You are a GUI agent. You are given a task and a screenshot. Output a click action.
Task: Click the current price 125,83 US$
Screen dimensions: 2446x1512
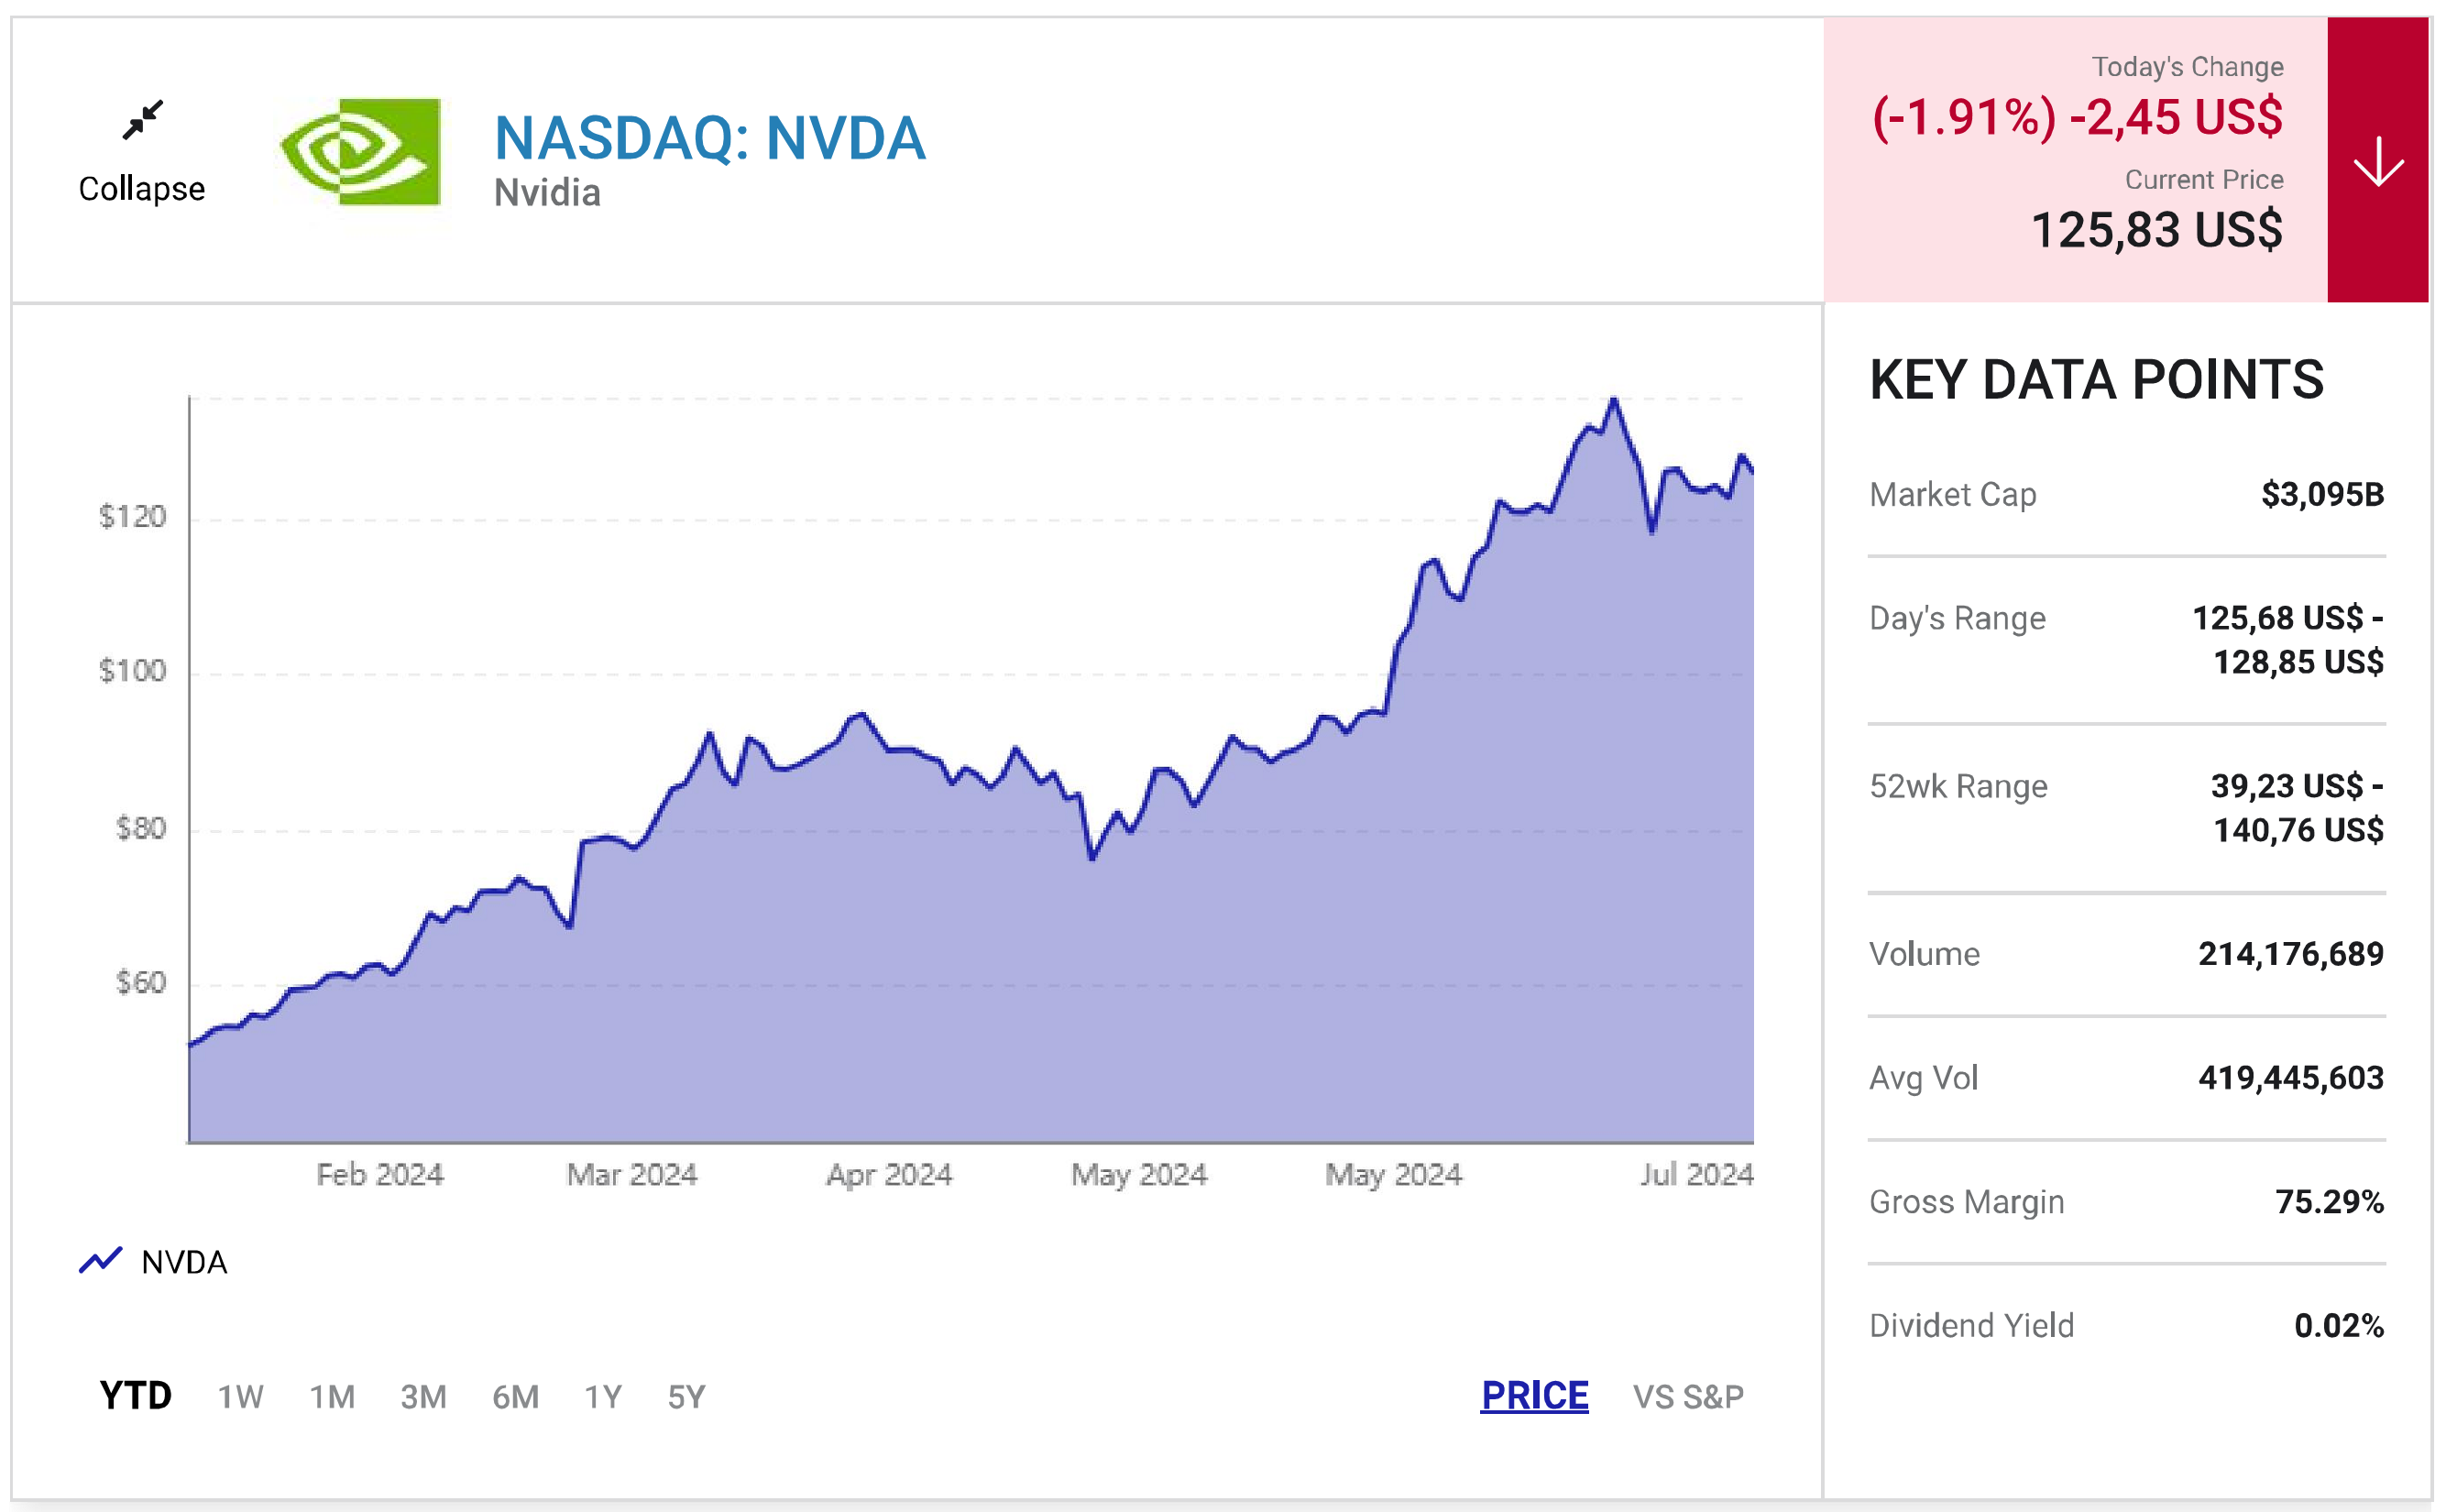coord(2157,230)
